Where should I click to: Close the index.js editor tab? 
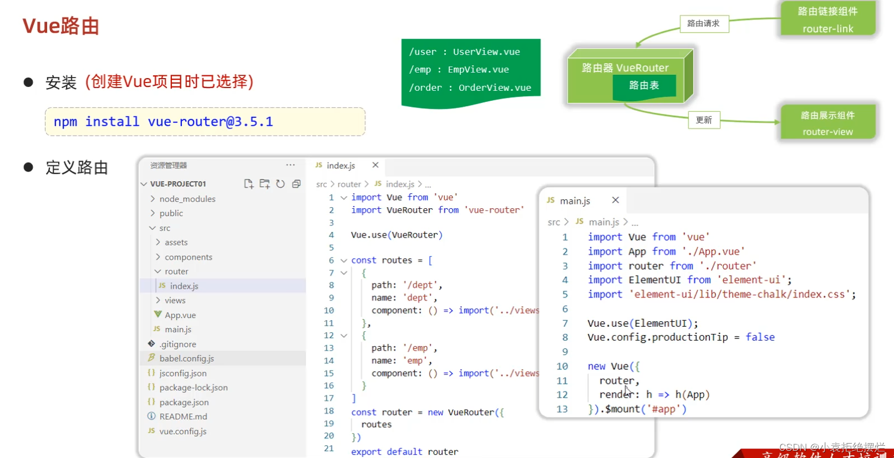tap(375, 165)
